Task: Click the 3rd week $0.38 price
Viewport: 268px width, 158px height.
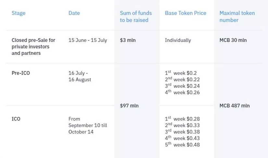Action: (x=182, y=132)
